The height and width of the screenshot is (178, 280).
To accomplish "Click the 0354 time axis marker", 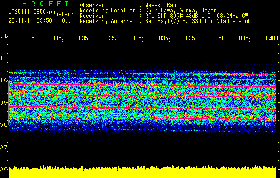I will pos(111,38).
